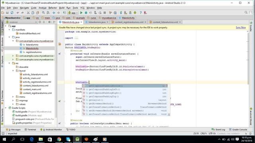Open the Android project view dropdown
255x143 pixels.
21,22
